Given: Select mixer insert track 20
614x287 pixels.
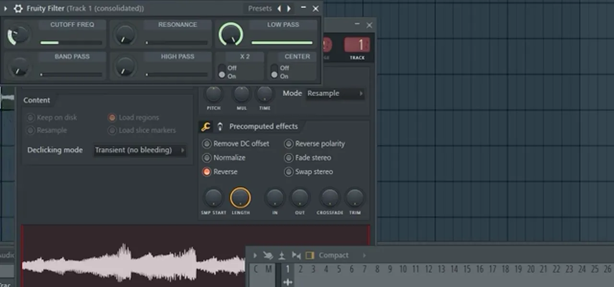Looking at the screenshot, I should click(531, 269).
